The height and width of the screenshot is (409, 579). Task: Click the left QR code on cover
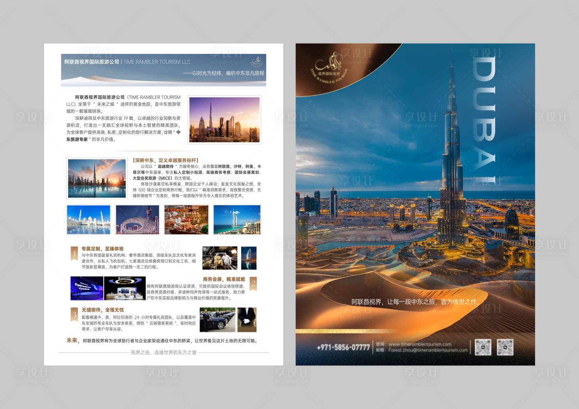483,347
